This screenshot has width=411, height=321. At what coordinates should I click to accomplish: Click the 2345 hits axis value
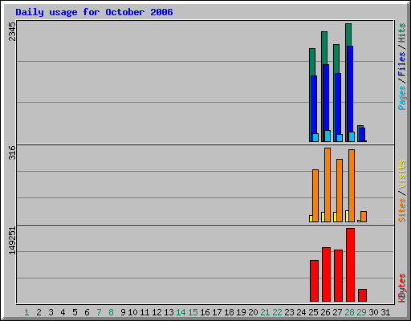pos(12,31)
